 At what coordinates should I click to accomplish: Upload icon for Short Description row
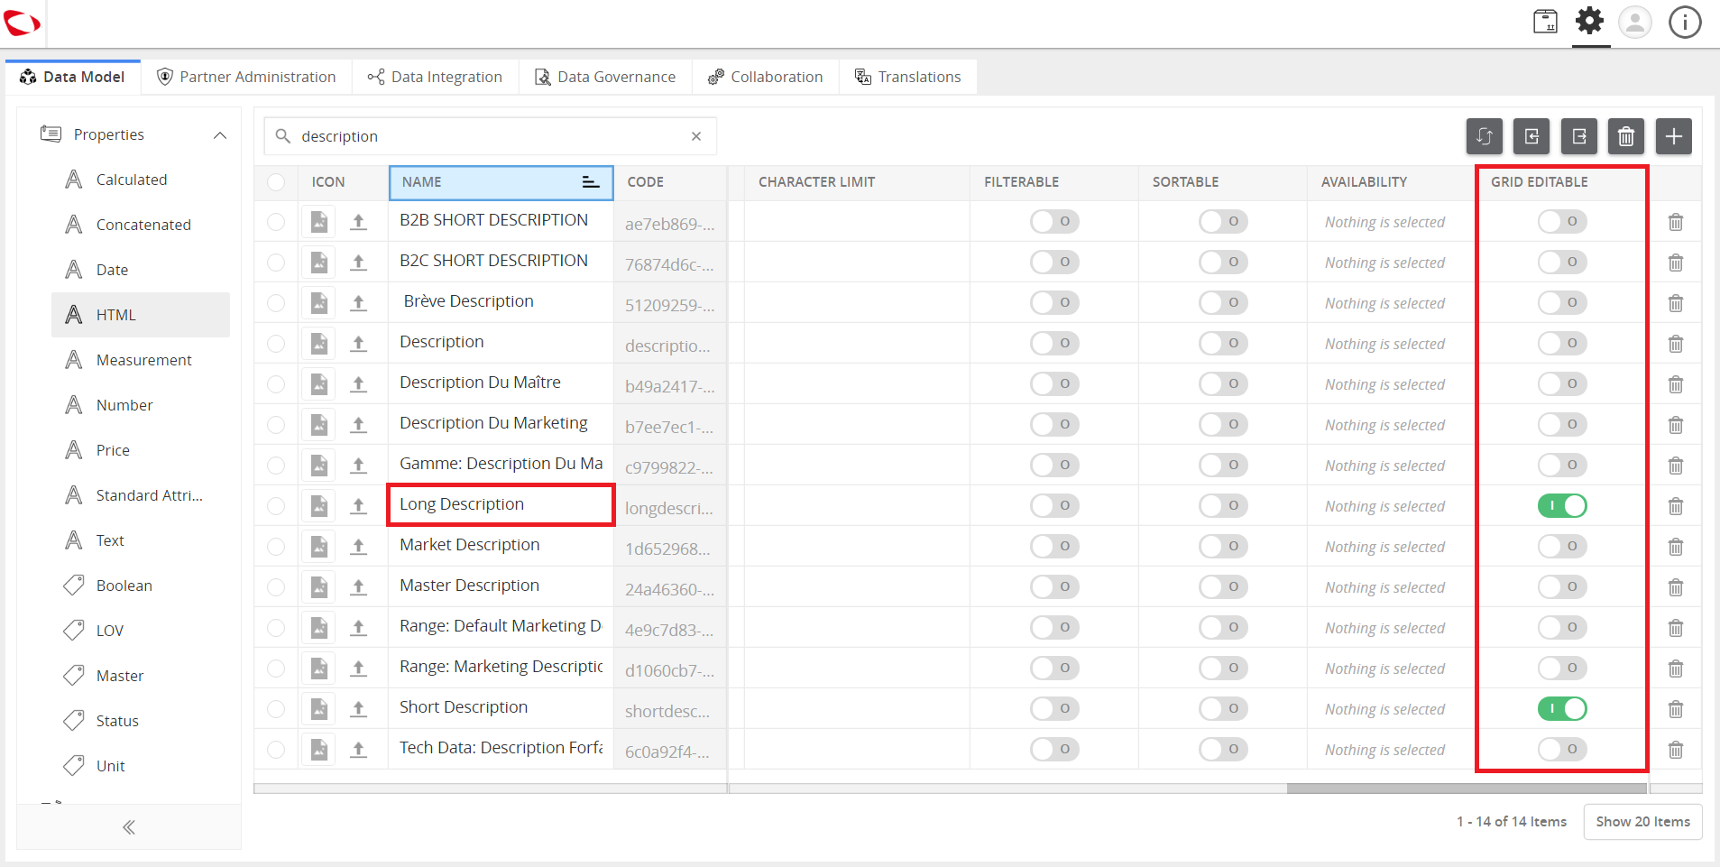tap(359, 709)
